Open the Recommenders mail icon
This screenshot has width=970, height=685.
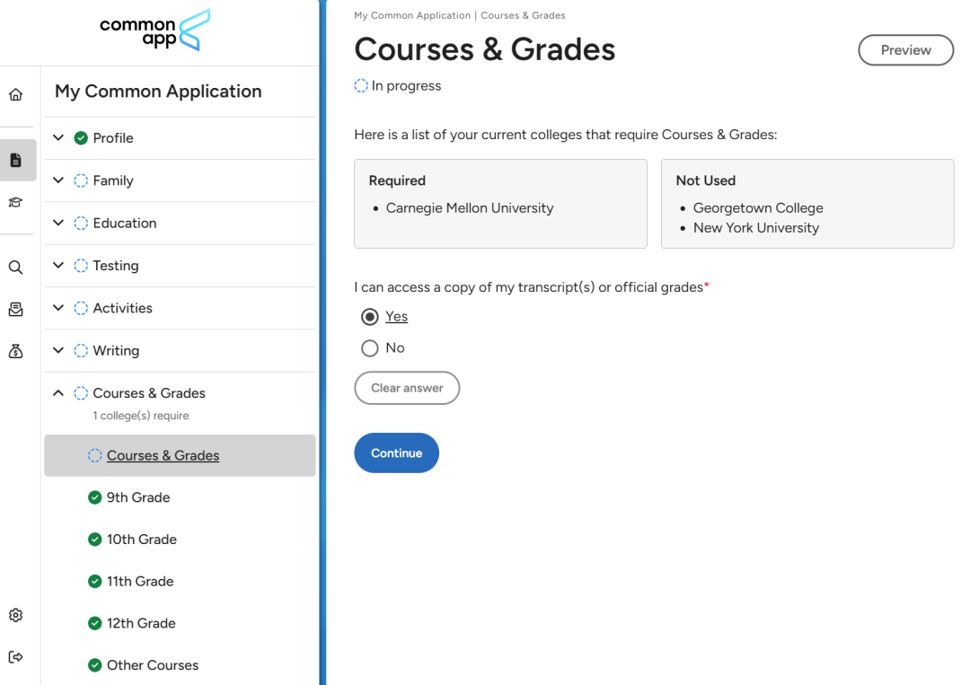[x=16, y=309]
